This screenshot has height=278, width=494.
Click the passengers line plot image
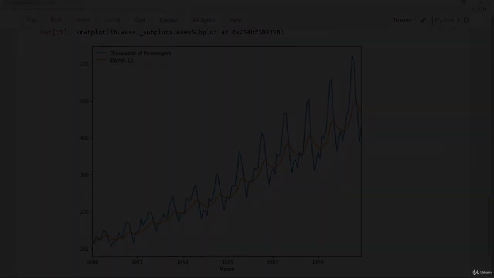click(220, 160)
